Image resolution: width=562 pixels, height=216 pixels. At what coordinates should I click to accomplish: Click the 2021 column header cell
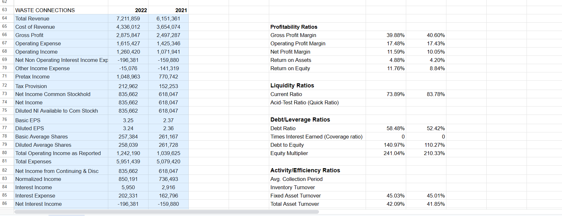pos(168,10)
